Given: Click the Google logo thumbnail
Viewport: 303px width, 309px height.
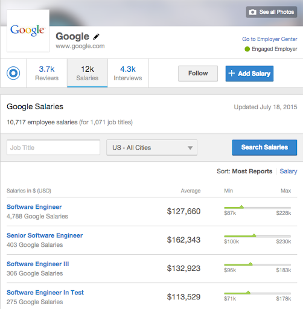Looking at the screenshot, I should click(x=28, y=31).
